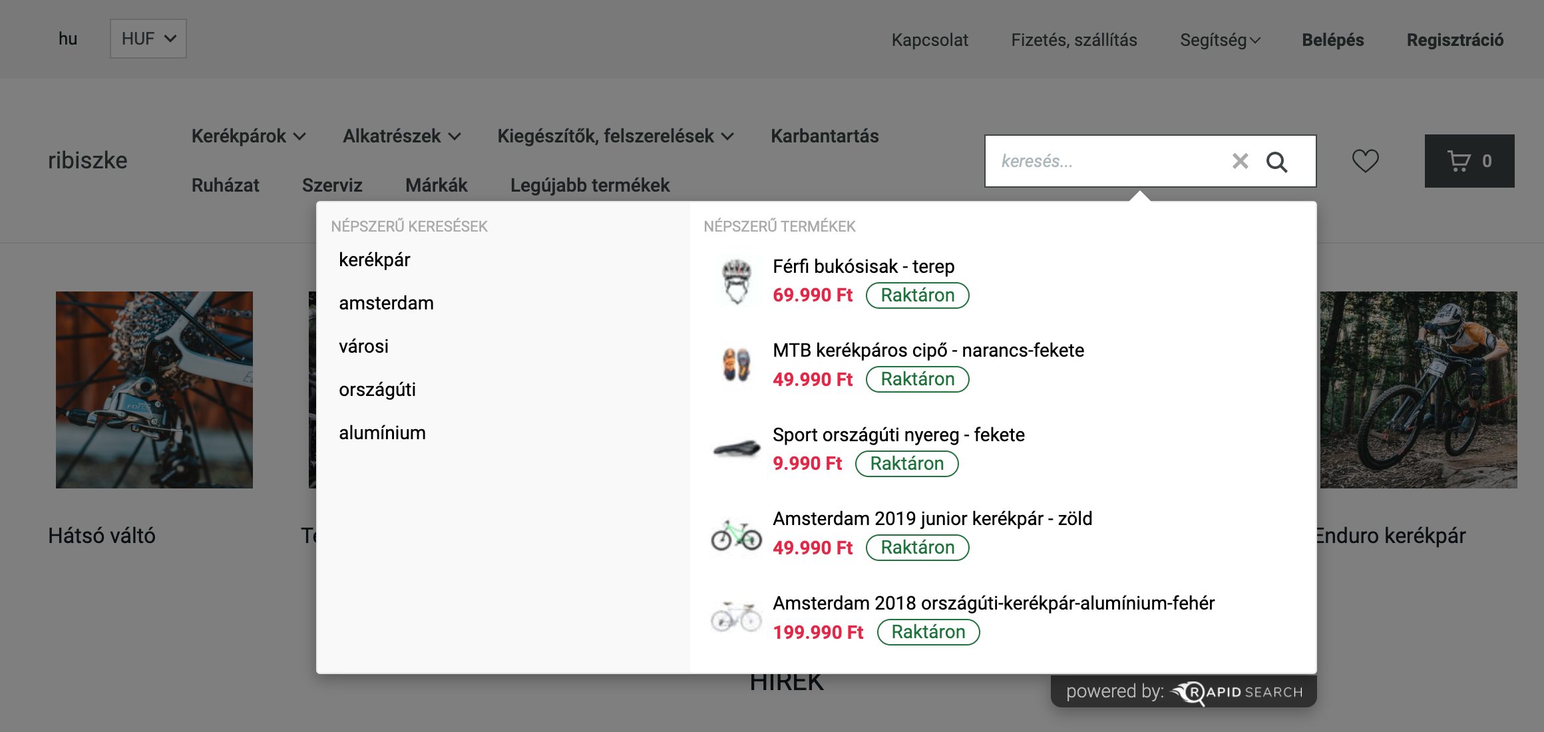The width and height of the screenshot is (1544, 732).
Task: Open the Regisztráció link
Action: 1455,40
